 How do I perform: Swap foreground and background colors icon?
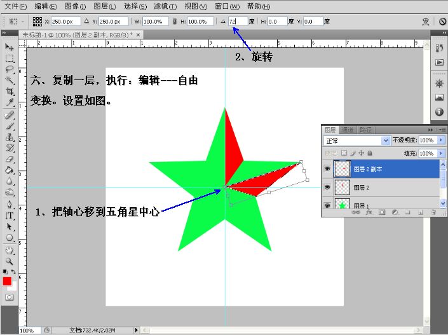13,271
